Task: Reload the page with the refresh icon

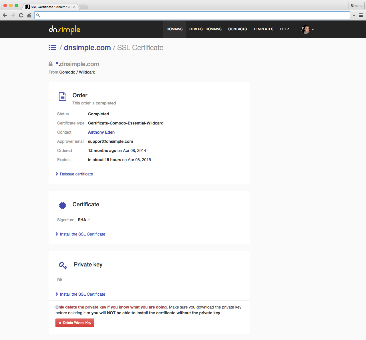Action: [x=21, y=15]
